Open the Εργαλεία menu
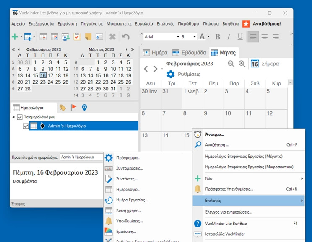The image size is (312, 242). pos(144,24)
